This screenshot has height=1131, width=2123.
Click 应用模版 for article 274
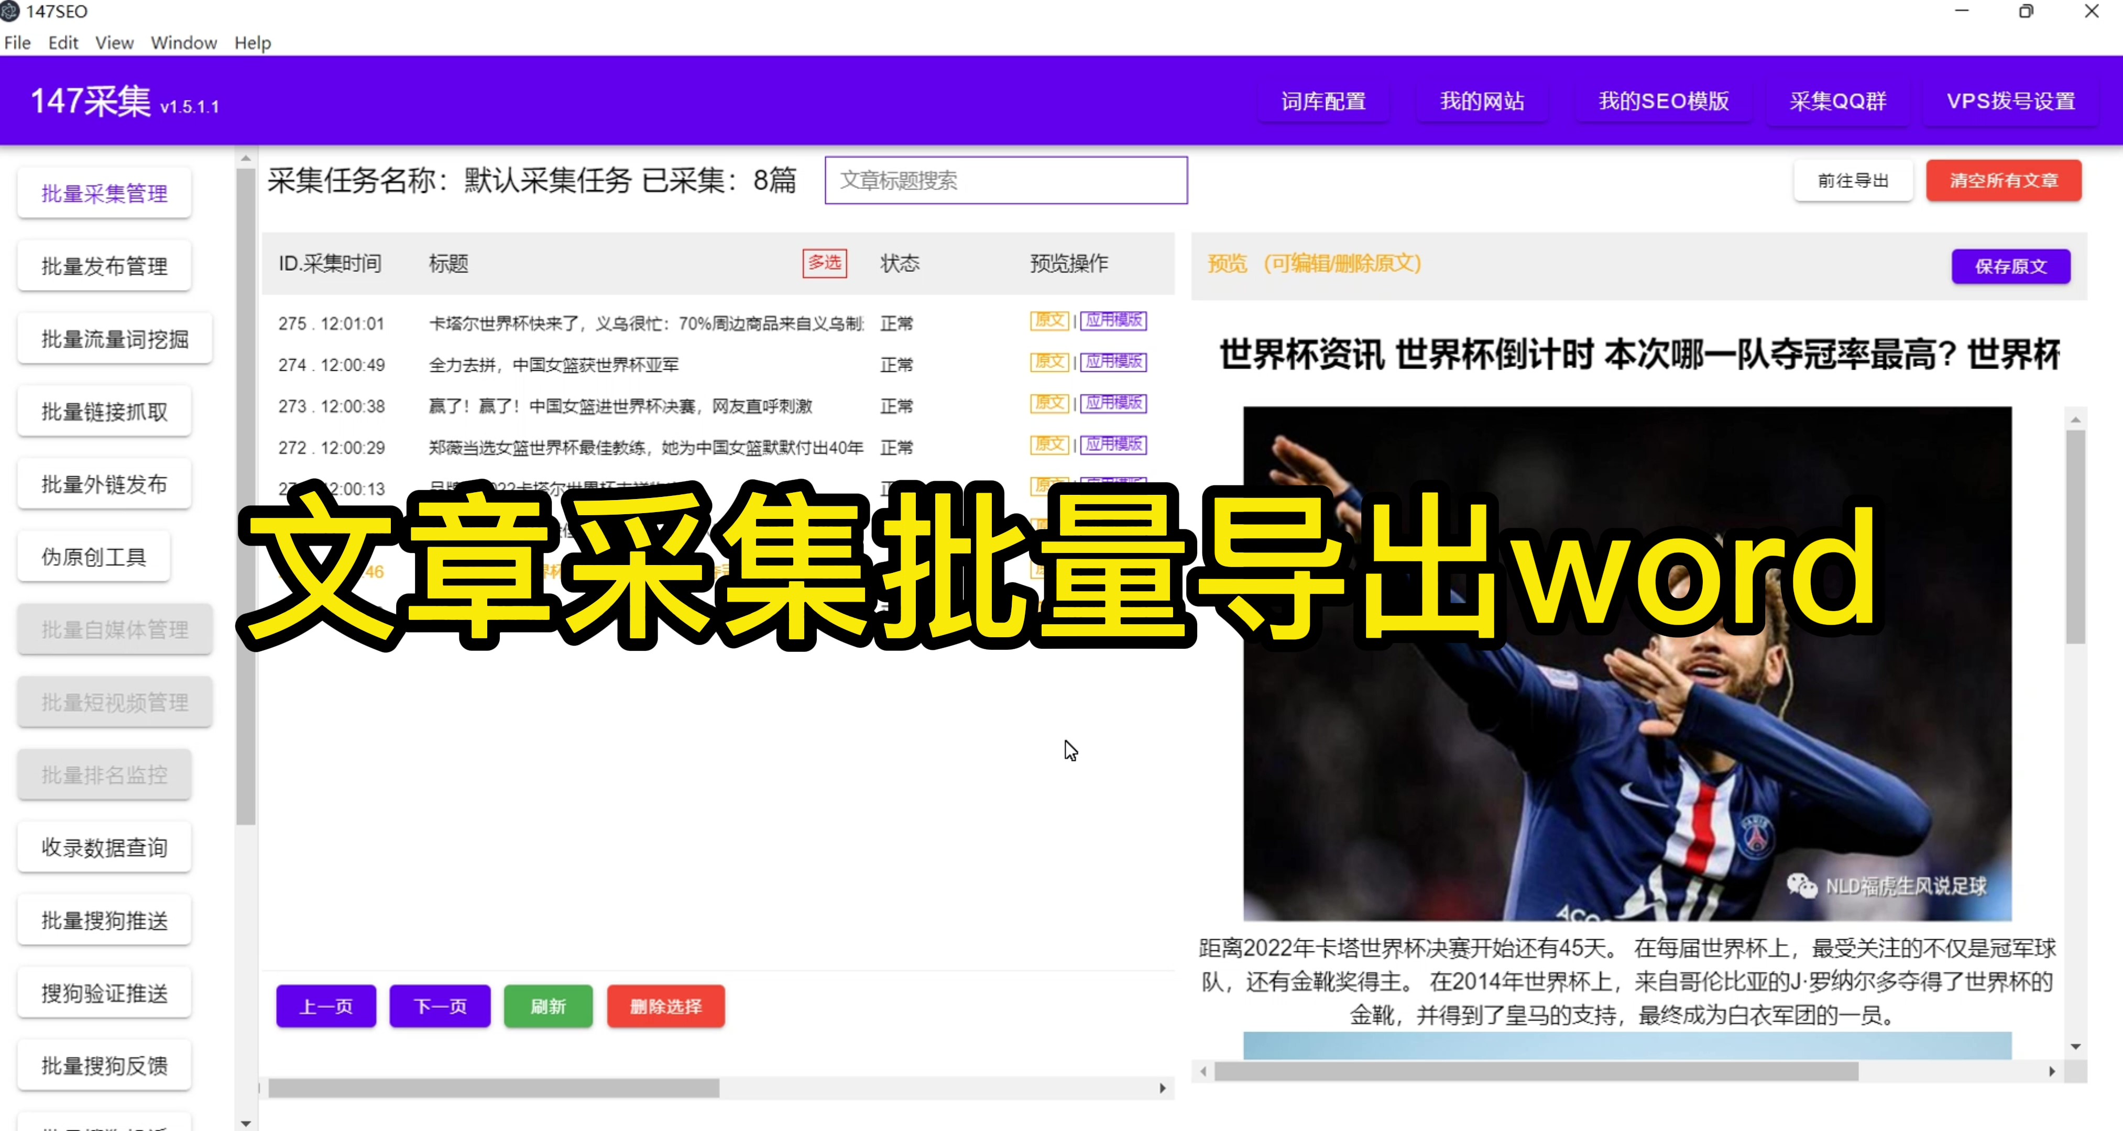(1114, 362)
